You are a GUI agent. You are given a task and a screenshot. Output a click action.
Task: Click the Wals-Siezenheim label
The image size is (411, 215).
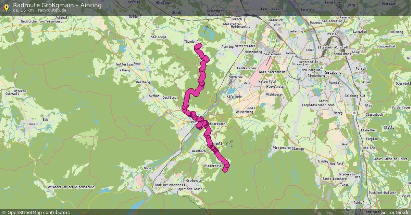coord(272,72)
